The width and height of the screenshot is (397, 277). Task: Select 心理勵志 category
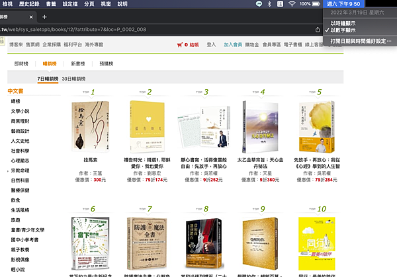pyautogui.click(x=20, y=161)
